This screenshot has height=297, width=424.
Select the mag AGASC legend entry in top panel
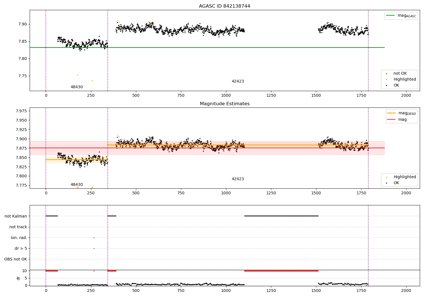[x=401, y=16]
